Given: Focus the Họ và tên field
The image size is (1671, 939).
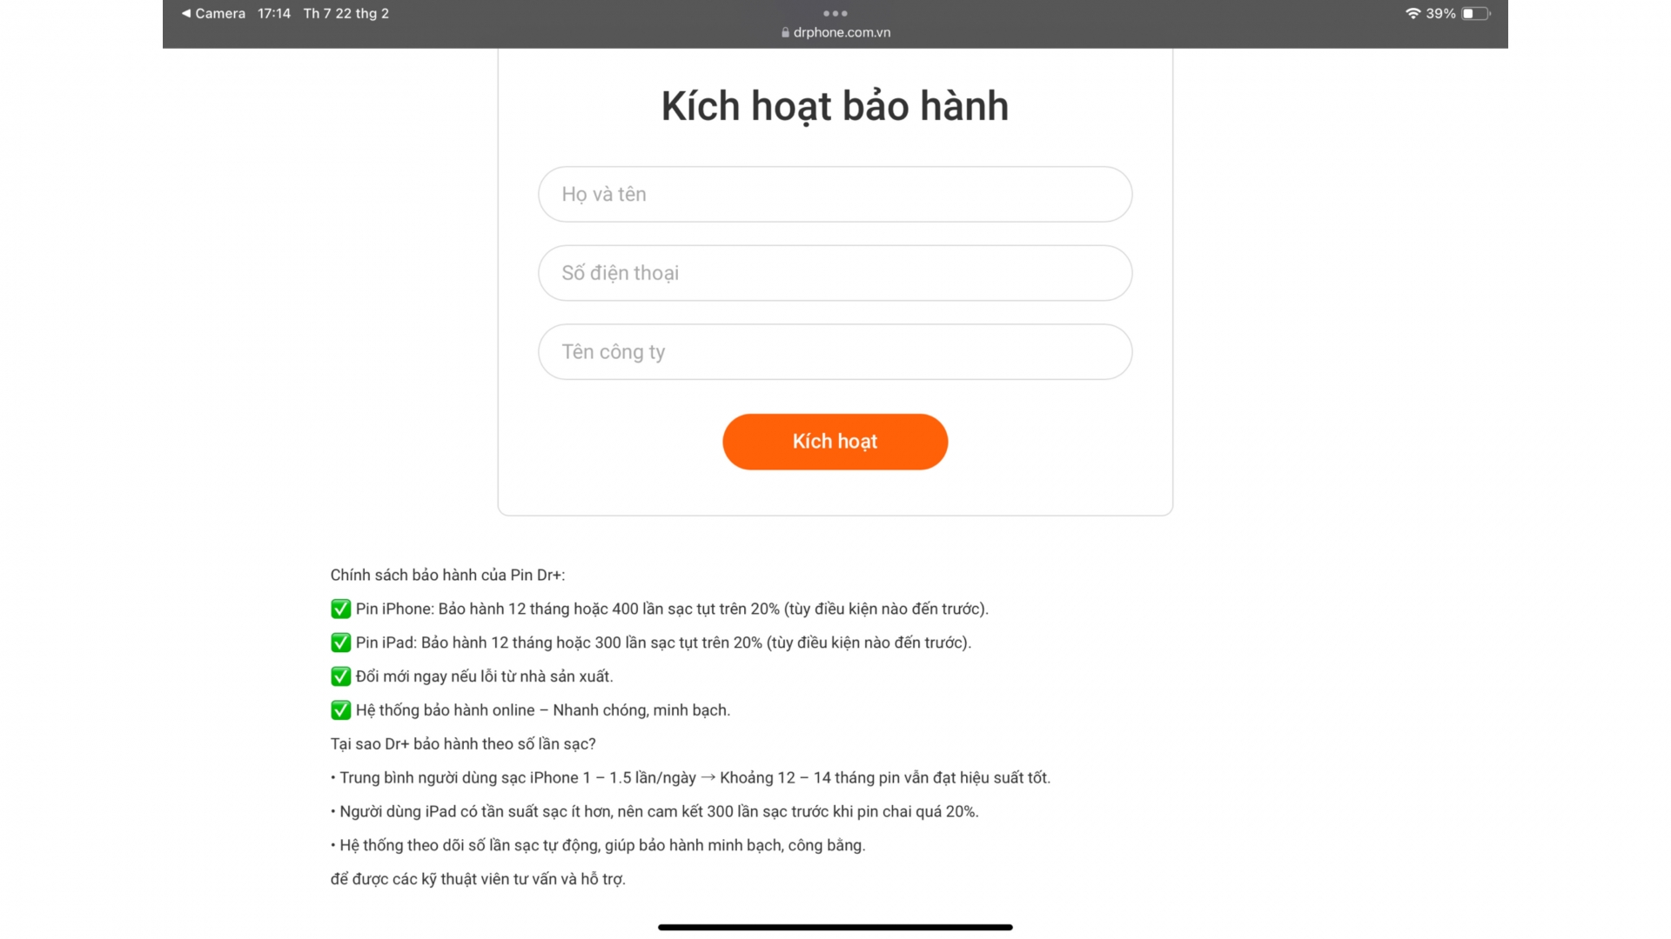Looking at the screenshot, I should [x=835, y=194].
